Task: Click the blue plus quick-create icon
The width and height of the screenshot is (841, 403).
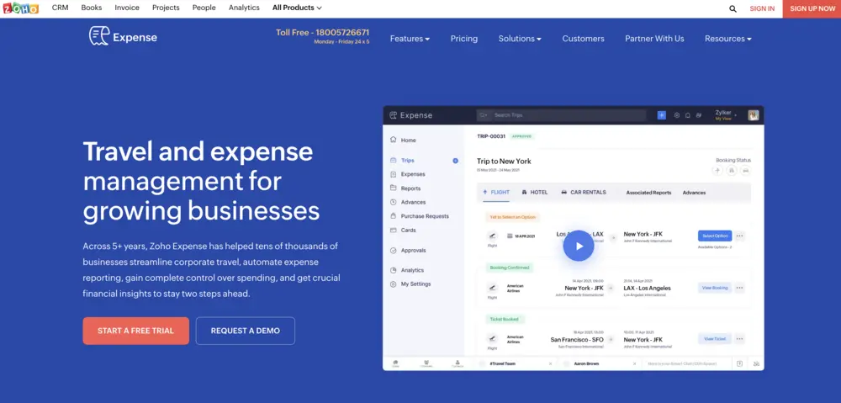Action: coord(661,114)
